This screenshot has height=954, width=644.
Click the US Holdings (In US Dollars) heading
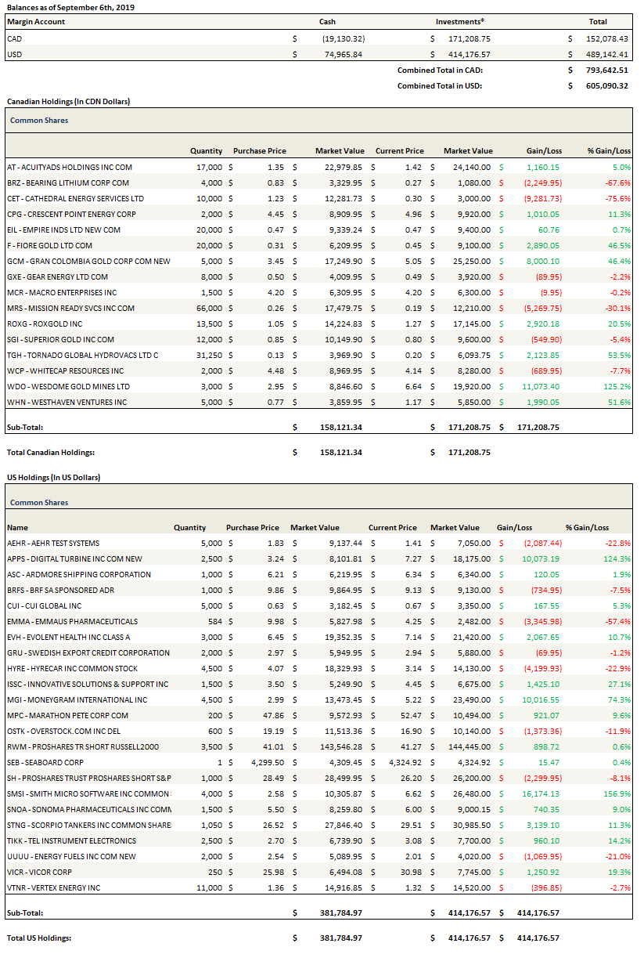point(53,477)
